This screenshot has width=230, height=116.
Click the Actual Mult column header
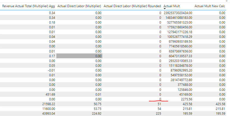[x=172, y=6]
